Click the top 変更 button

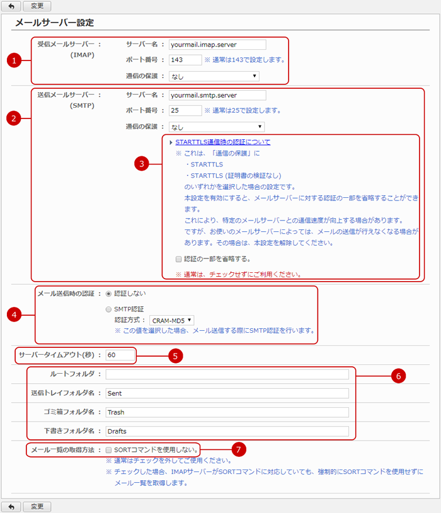coord(37,6)
